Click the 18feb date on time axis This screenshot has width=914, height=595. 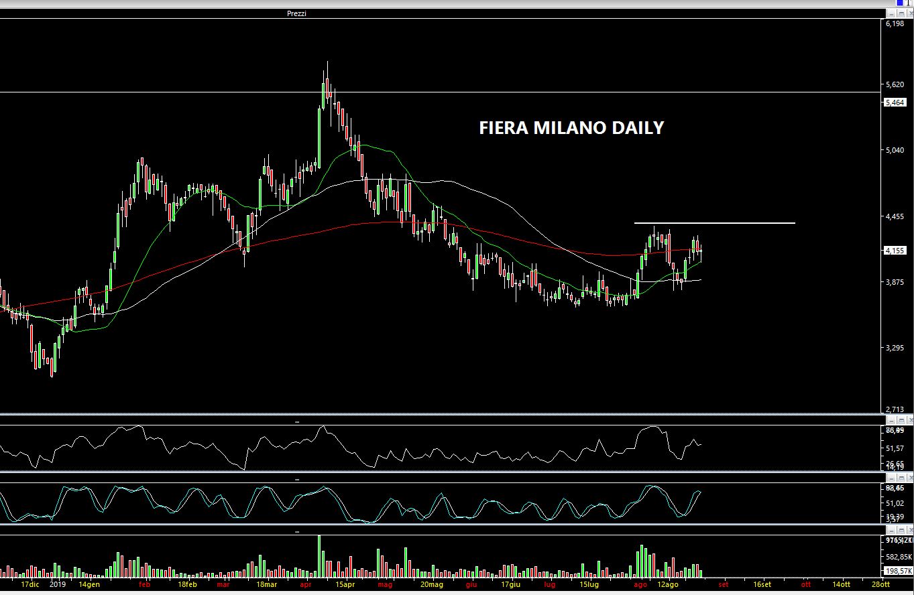[x=187, y=584]
